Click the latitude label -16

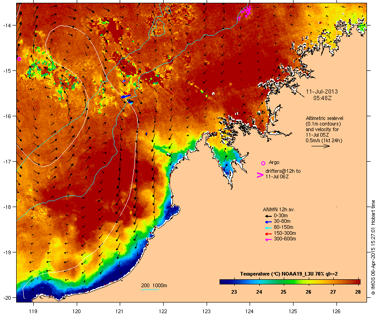coord(6,116)
